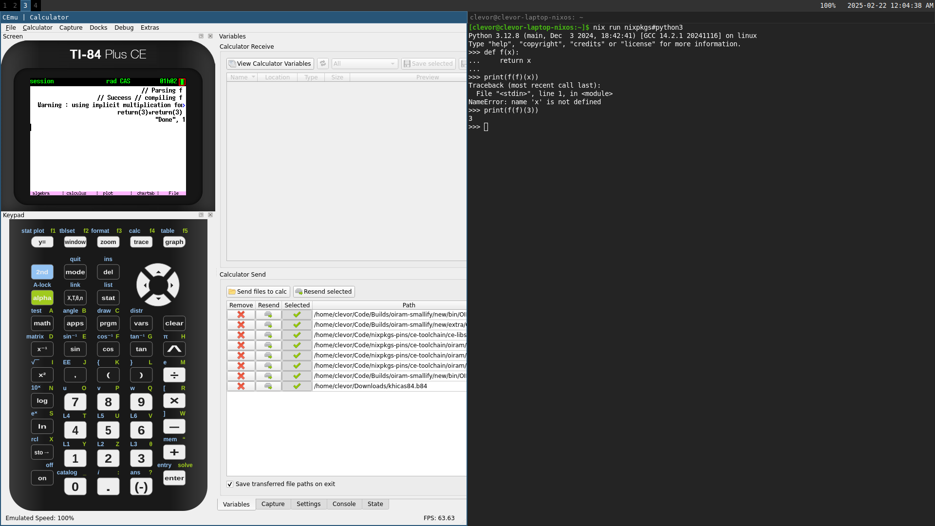Tap the left arrow on the d-pad
The image size is (935, 526).
tap(145, 285)
